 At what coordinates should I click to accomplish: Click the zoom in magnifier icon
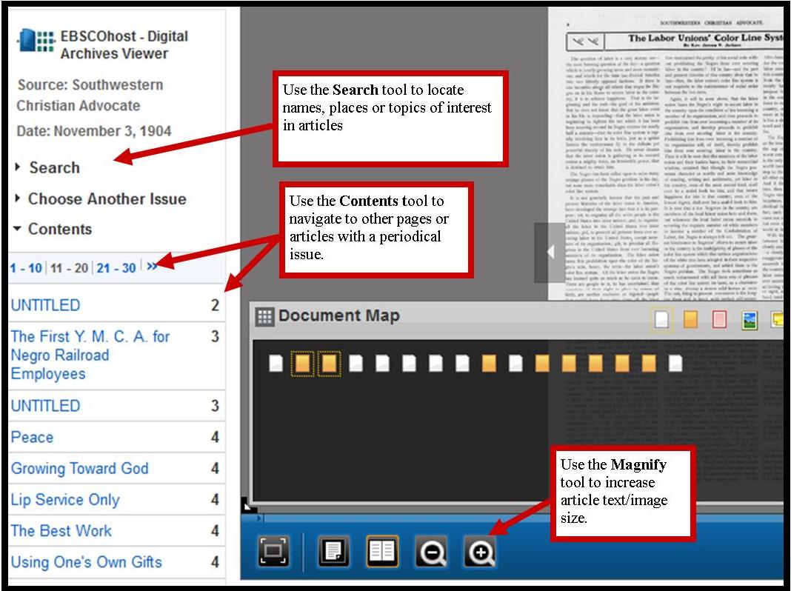pyautogui.click(x=480, y=551)
